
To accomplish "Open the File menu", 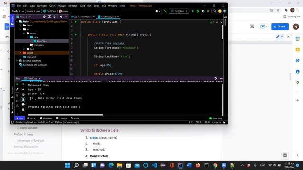I will pyautogui.click(x=19, y=6).
